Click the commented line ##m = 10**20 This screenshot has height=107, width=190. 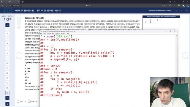[50, 66]
